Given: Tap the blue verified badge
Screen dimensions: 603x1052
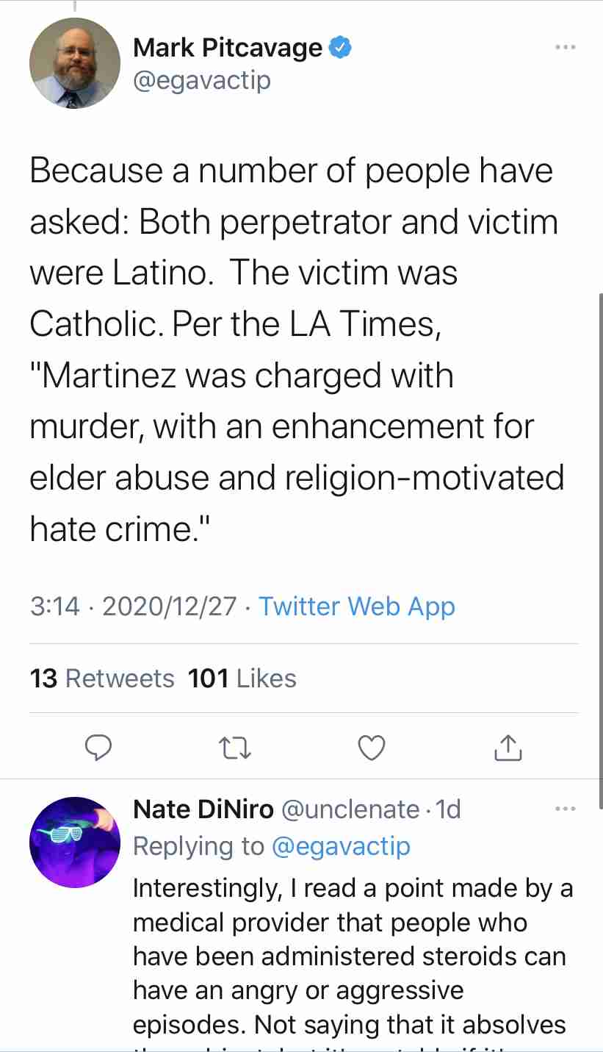Looking at the screenshot, I should point(340,48).
